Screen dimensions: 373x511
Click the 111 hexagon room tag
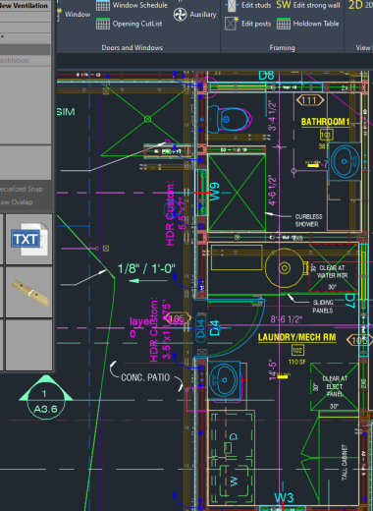click(x=310, y=100)
